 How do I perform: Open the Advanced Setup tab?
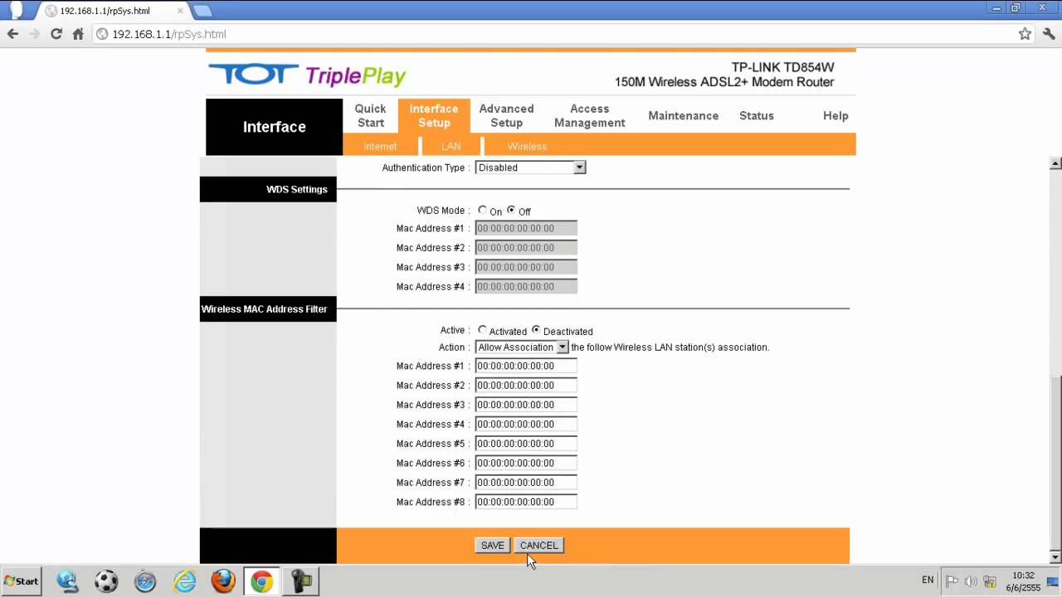(x=506, y=115)
